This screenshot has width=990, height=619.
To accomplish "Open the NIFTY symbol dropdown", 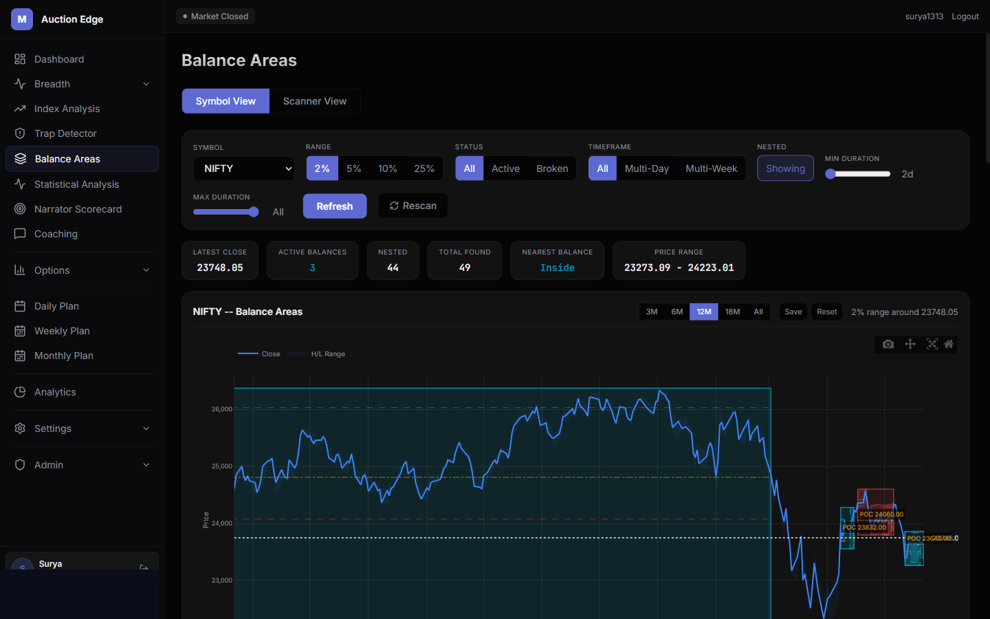I will tap(244, 169).
